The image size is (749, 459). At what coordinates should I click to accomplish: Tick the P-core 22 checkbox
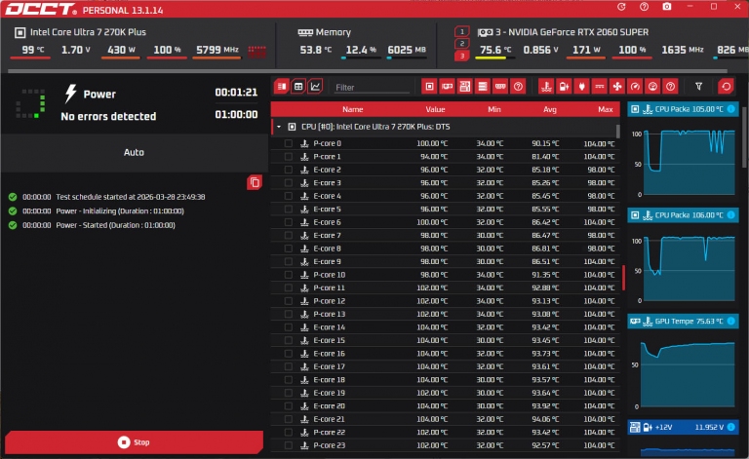point(288,432)
